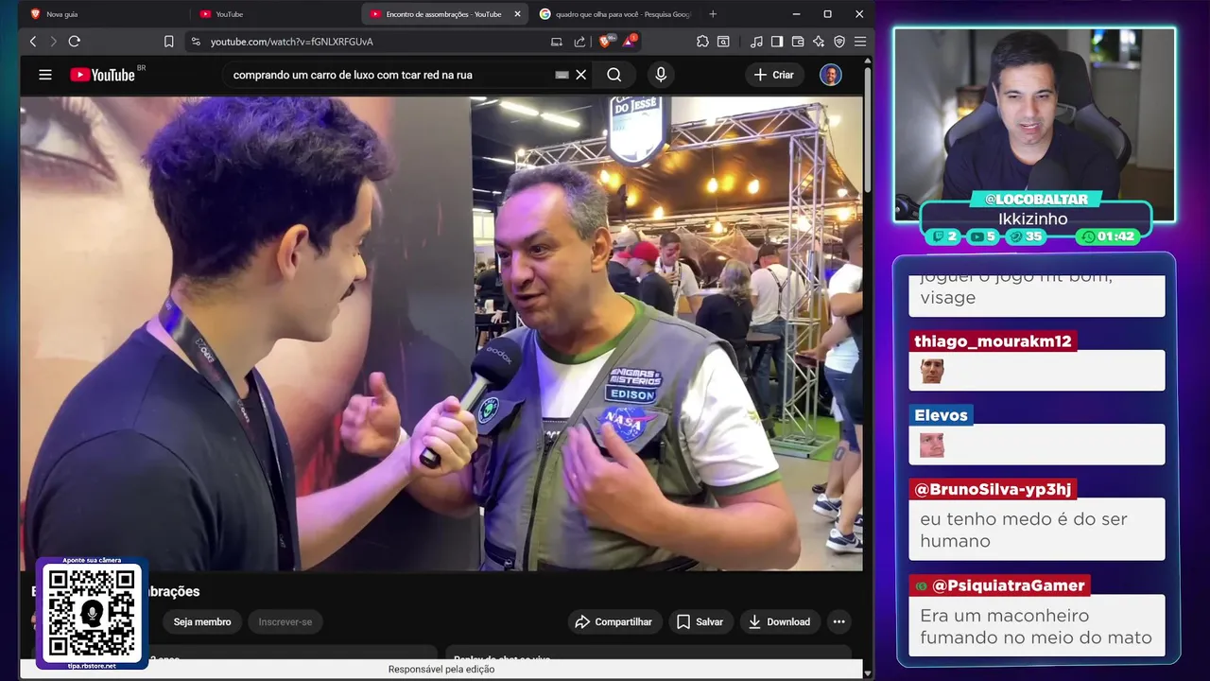The height and width of the screenshot is (681, 1210).
Task: Click the @LOCOBALTAR label
Action: (1036, 200)
